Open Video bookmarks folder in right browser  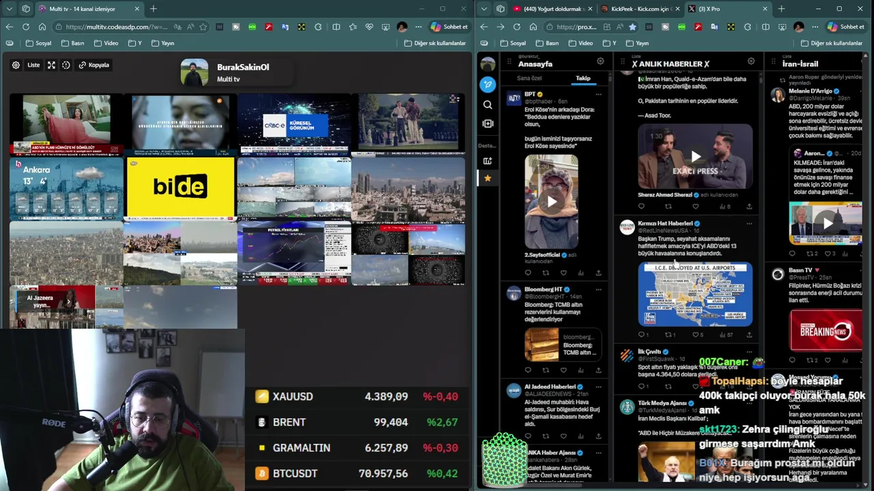(x=580, y=43)
